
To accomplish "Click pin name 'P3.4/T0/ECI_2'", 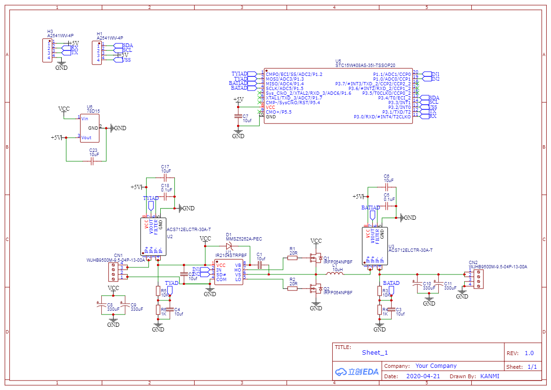I will pos(394,98).
